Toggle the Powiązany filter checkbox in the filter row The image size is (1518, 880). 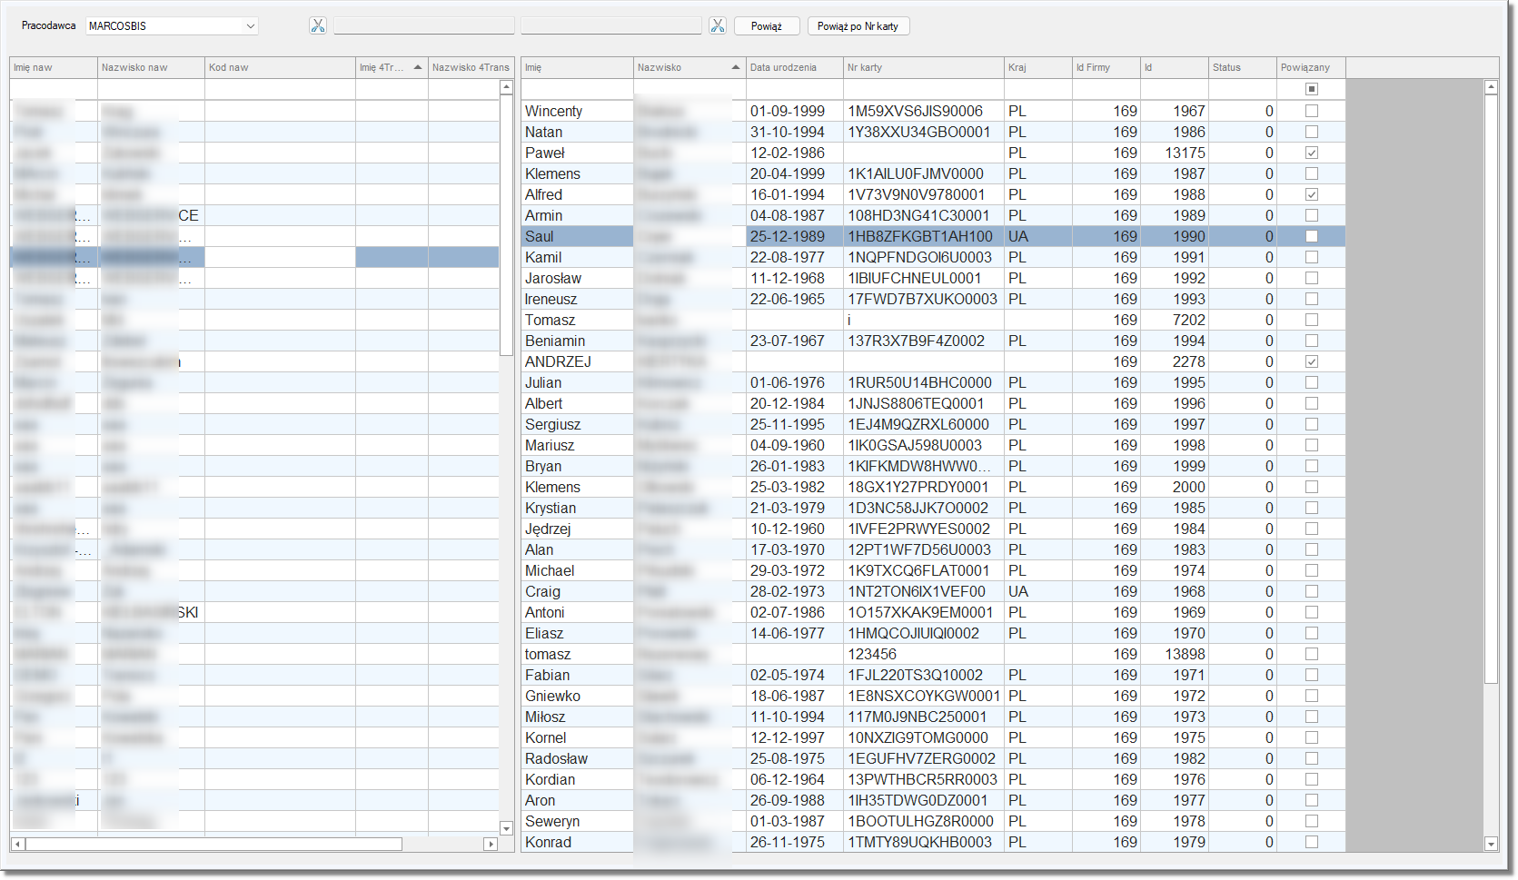click(1311, 89)
